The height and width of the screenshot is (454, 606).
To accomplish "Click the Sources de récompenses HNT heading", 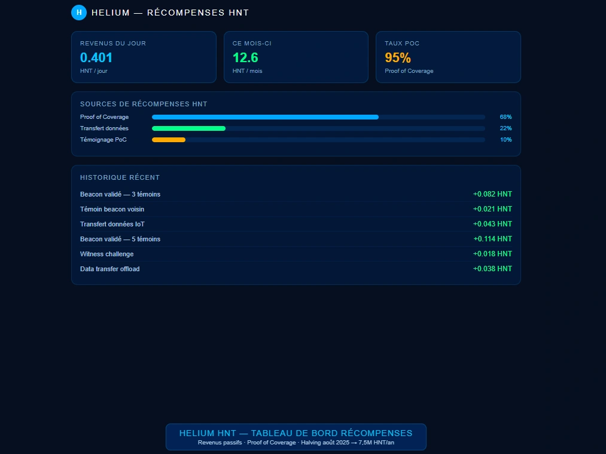I will 144,104.
